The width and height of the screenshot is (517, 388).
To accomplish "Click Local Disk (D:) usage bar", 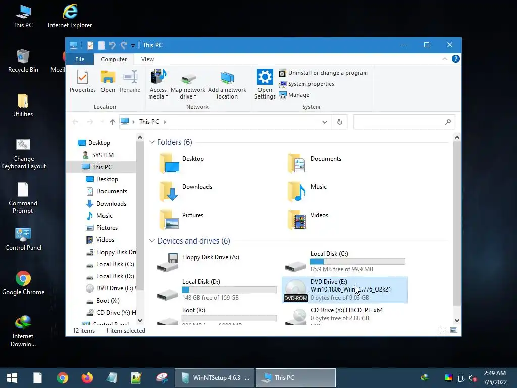I will pos(229,289).
